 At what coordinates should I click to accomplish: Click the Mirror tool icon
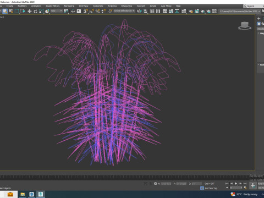(139, 11)
